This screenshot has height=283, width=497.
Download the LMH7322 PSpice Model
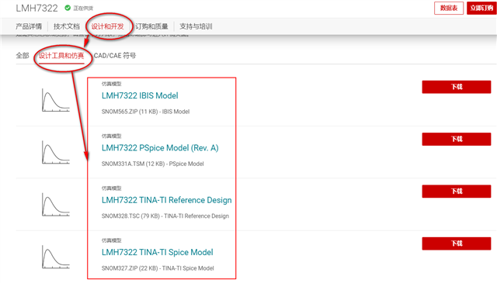click(457, 139)
